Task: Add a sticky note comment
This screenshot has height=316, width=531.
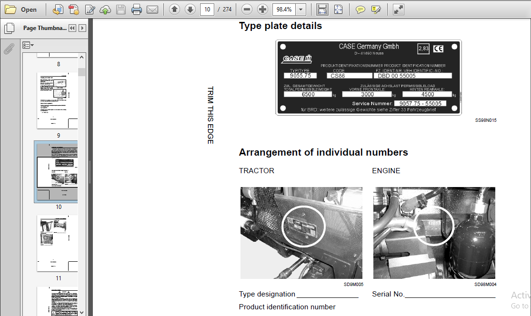Action: [x=361, y=10]
